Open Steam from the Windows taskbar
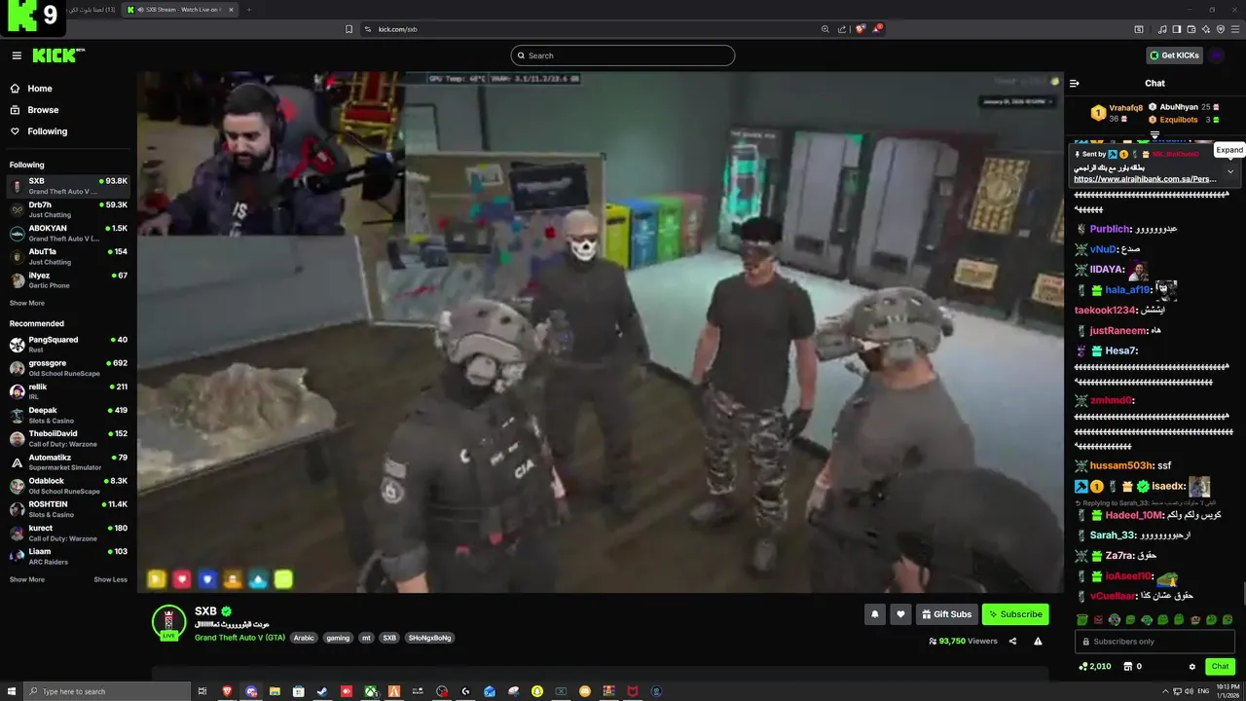Screen dimensions: 1246x701 (322, 691)
